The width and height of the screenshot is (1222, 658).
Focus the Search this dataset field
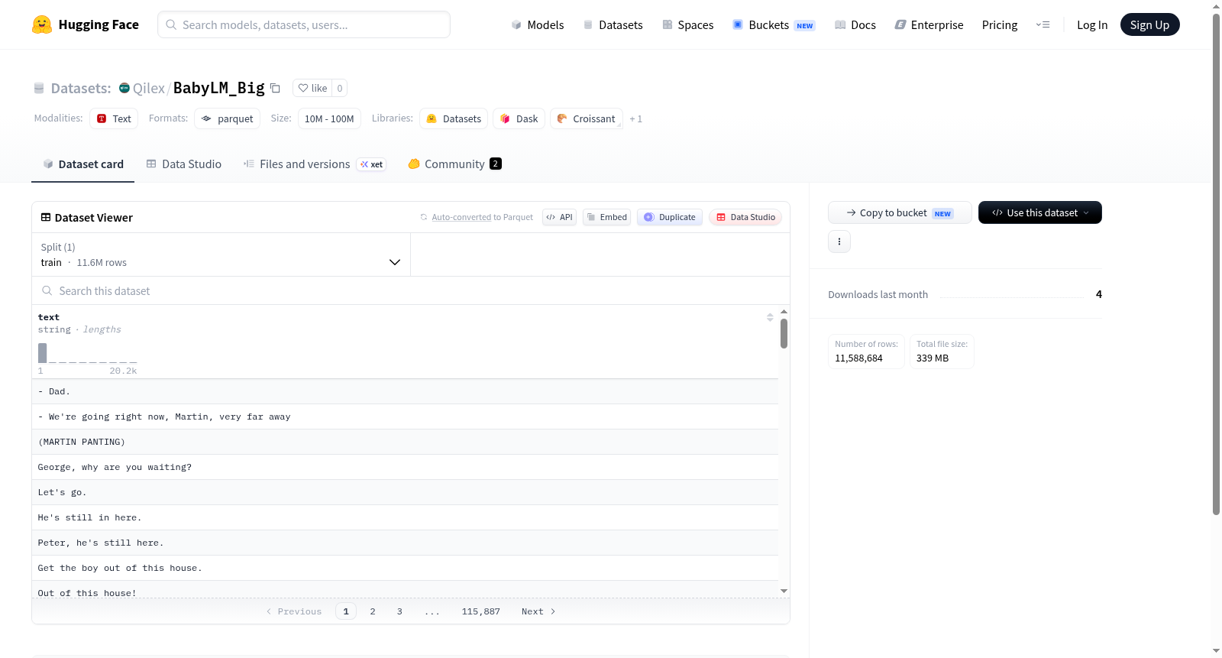click(411, 290)
